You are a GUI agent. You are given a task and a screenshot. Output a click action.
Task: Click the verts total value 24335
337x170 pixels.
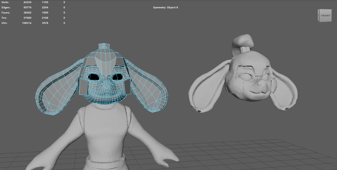[27, 2]
